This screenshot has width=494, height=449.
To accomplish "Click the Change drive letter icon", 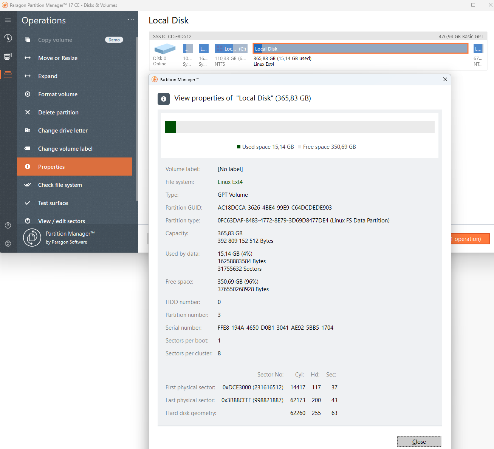I will [28, 130].
